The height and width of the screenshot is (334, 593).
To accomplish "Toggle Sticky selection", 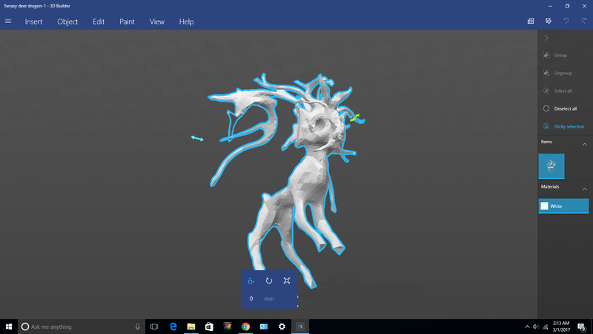I will [563, 126].
